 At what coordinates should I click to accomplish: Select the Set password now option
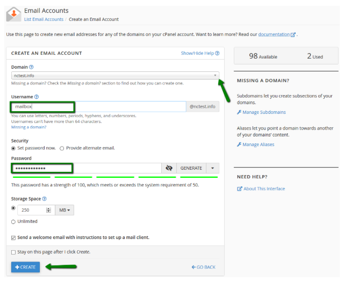point(13,148)
